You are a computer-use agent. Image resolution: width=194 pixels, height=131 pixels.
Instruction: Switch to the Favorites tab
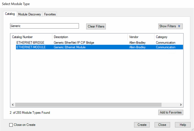(50, 14)
